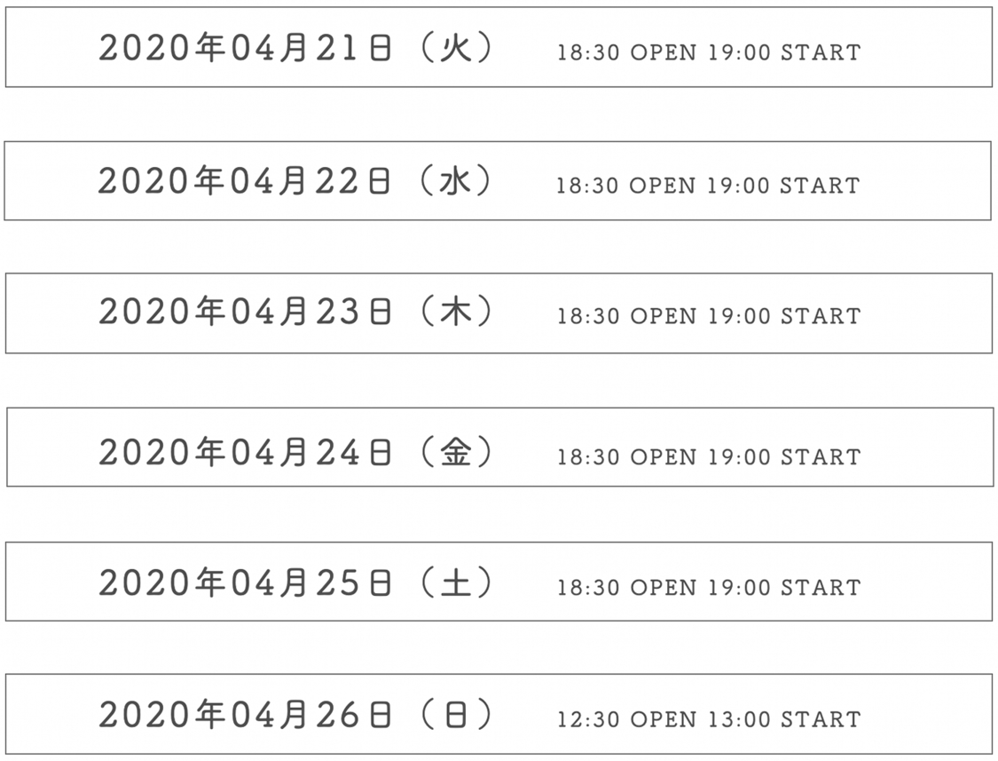Click the 13:00 START time text
998x761 pixels.
(784, 719)
